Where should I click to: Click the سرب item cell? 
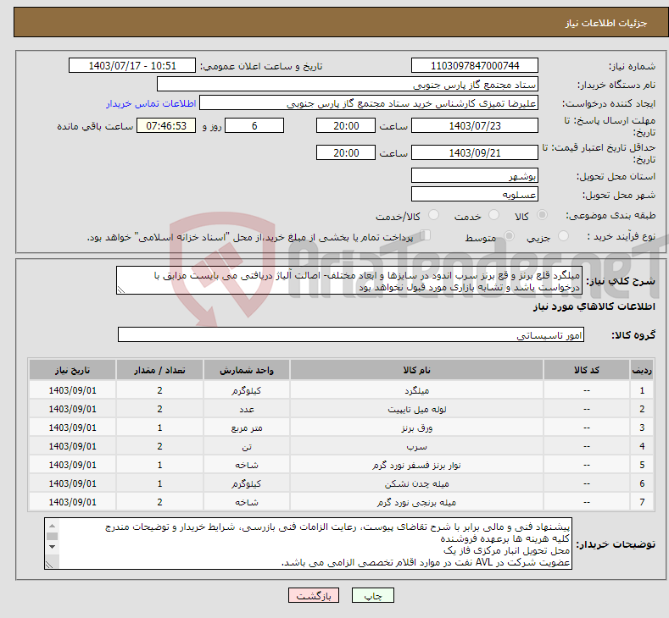pyautogui.click(x=416, y=446)
